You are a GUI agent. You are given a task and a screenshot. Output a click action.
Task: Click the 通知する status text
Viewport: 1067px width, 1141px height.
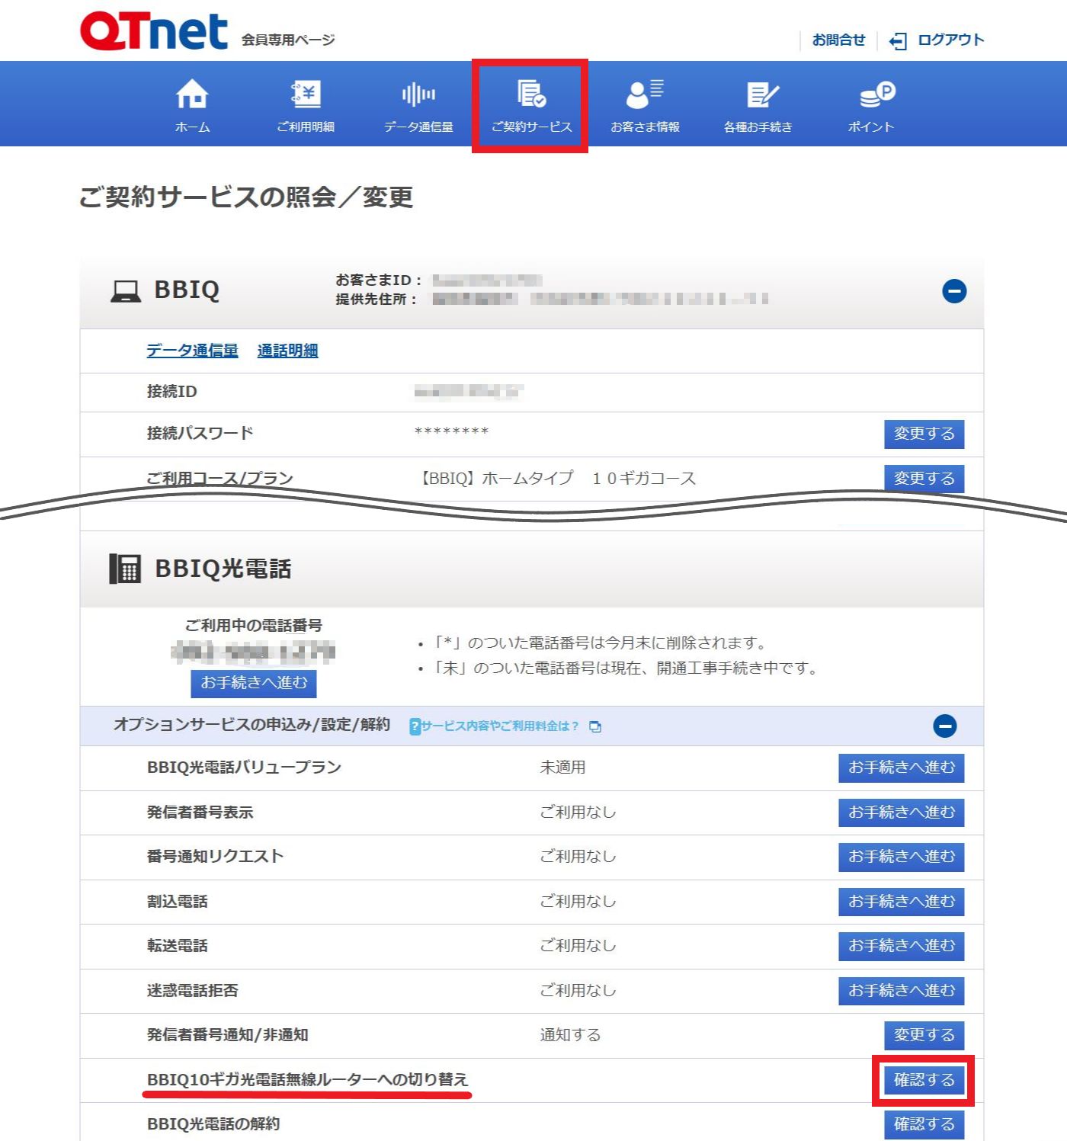(x=570, y=1035)
